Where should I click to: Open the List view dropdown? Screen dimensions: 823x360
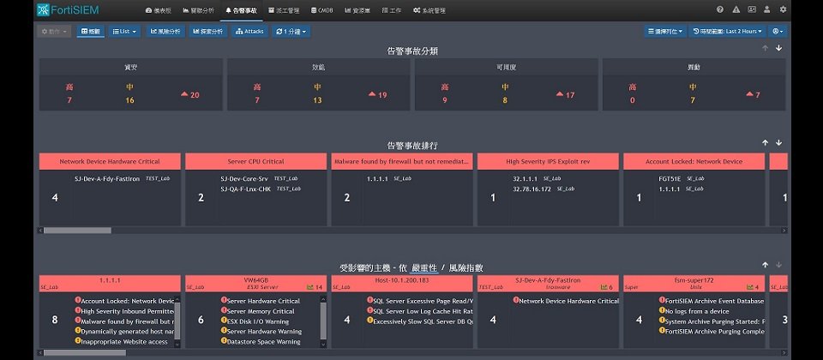pyautogui.click(x=125, y=31)
